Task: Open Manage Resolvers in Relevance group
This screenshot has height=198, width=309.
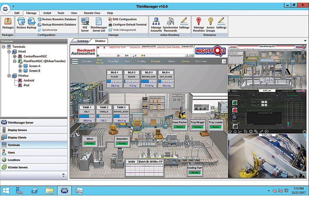Action: coord(199,23)
